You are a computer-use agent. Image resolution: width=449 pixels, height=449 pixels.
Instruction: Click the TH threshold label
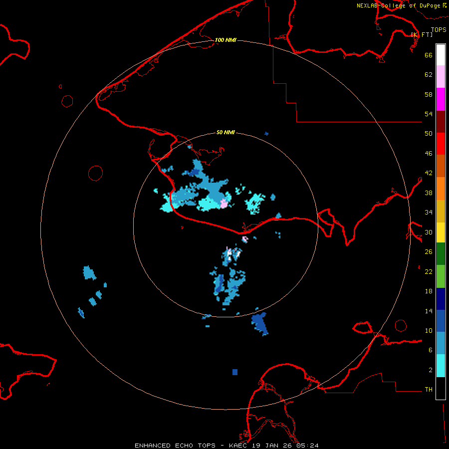point(429,390)
